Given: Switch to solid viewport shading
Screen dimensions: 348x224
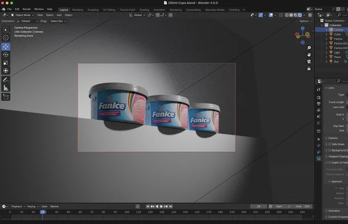Looking at the screenshot, I should point(291,15).
